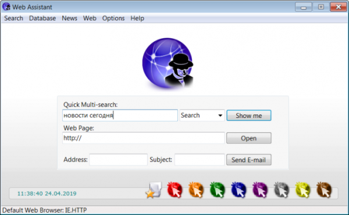Click the Send E-mail button
Screen dimensions: 349x215
point(249,160)
